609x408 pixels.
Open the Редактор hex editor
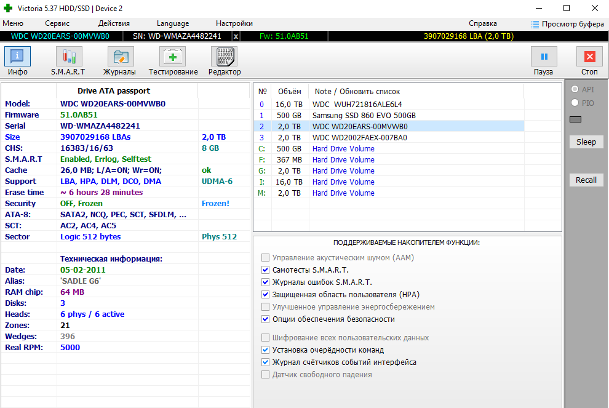coord(224,61)
